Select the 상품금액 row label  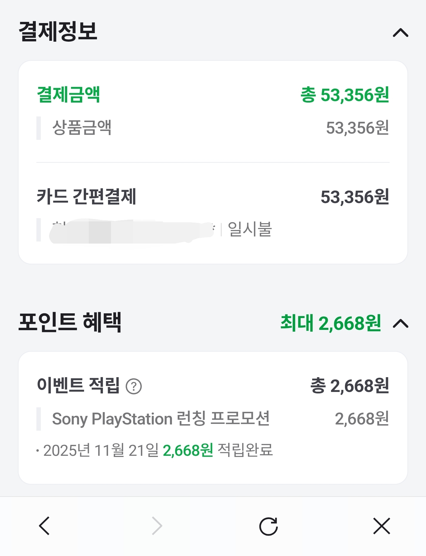point(82,128)
